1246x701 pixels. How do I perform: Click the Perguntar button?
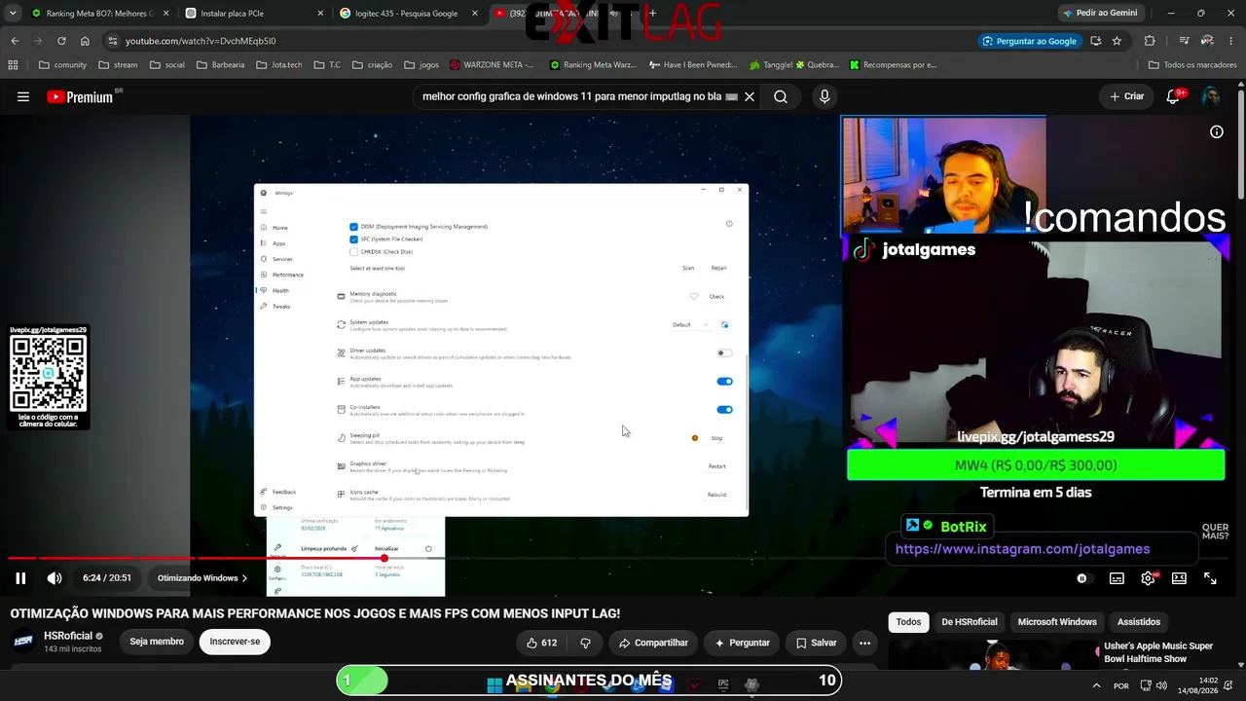(742, 643)
